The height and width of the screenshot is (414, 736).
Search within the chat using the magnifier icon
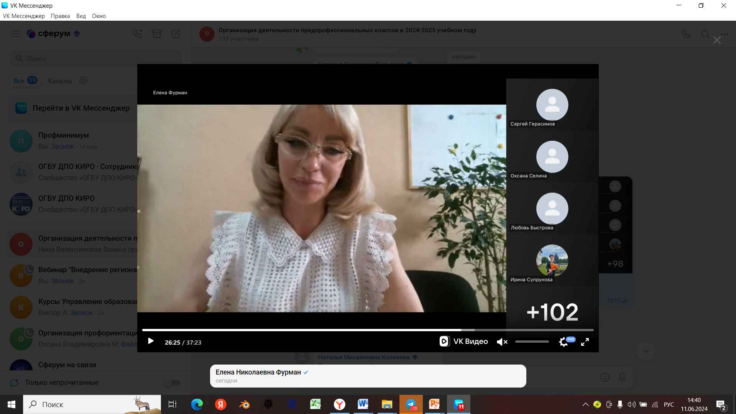[x=705, y=34]
